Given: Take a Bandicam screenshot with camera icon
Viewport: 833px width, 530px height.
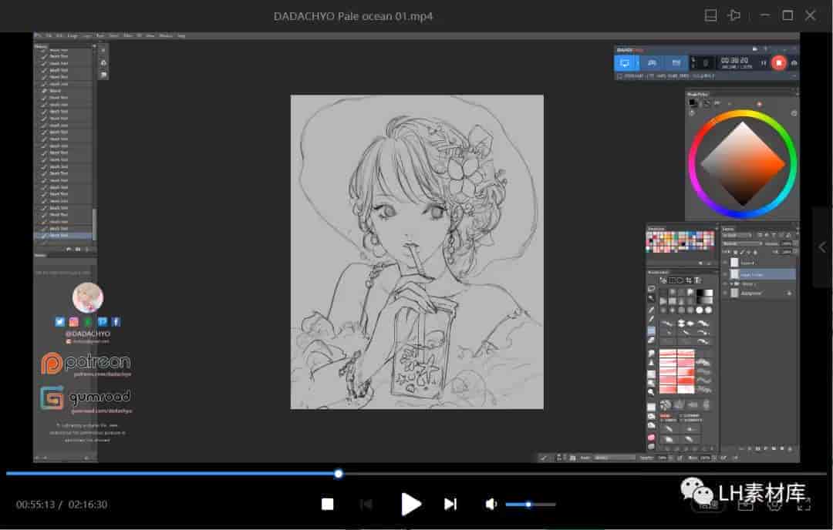Looking at the screenshot, I should (794, 63).
